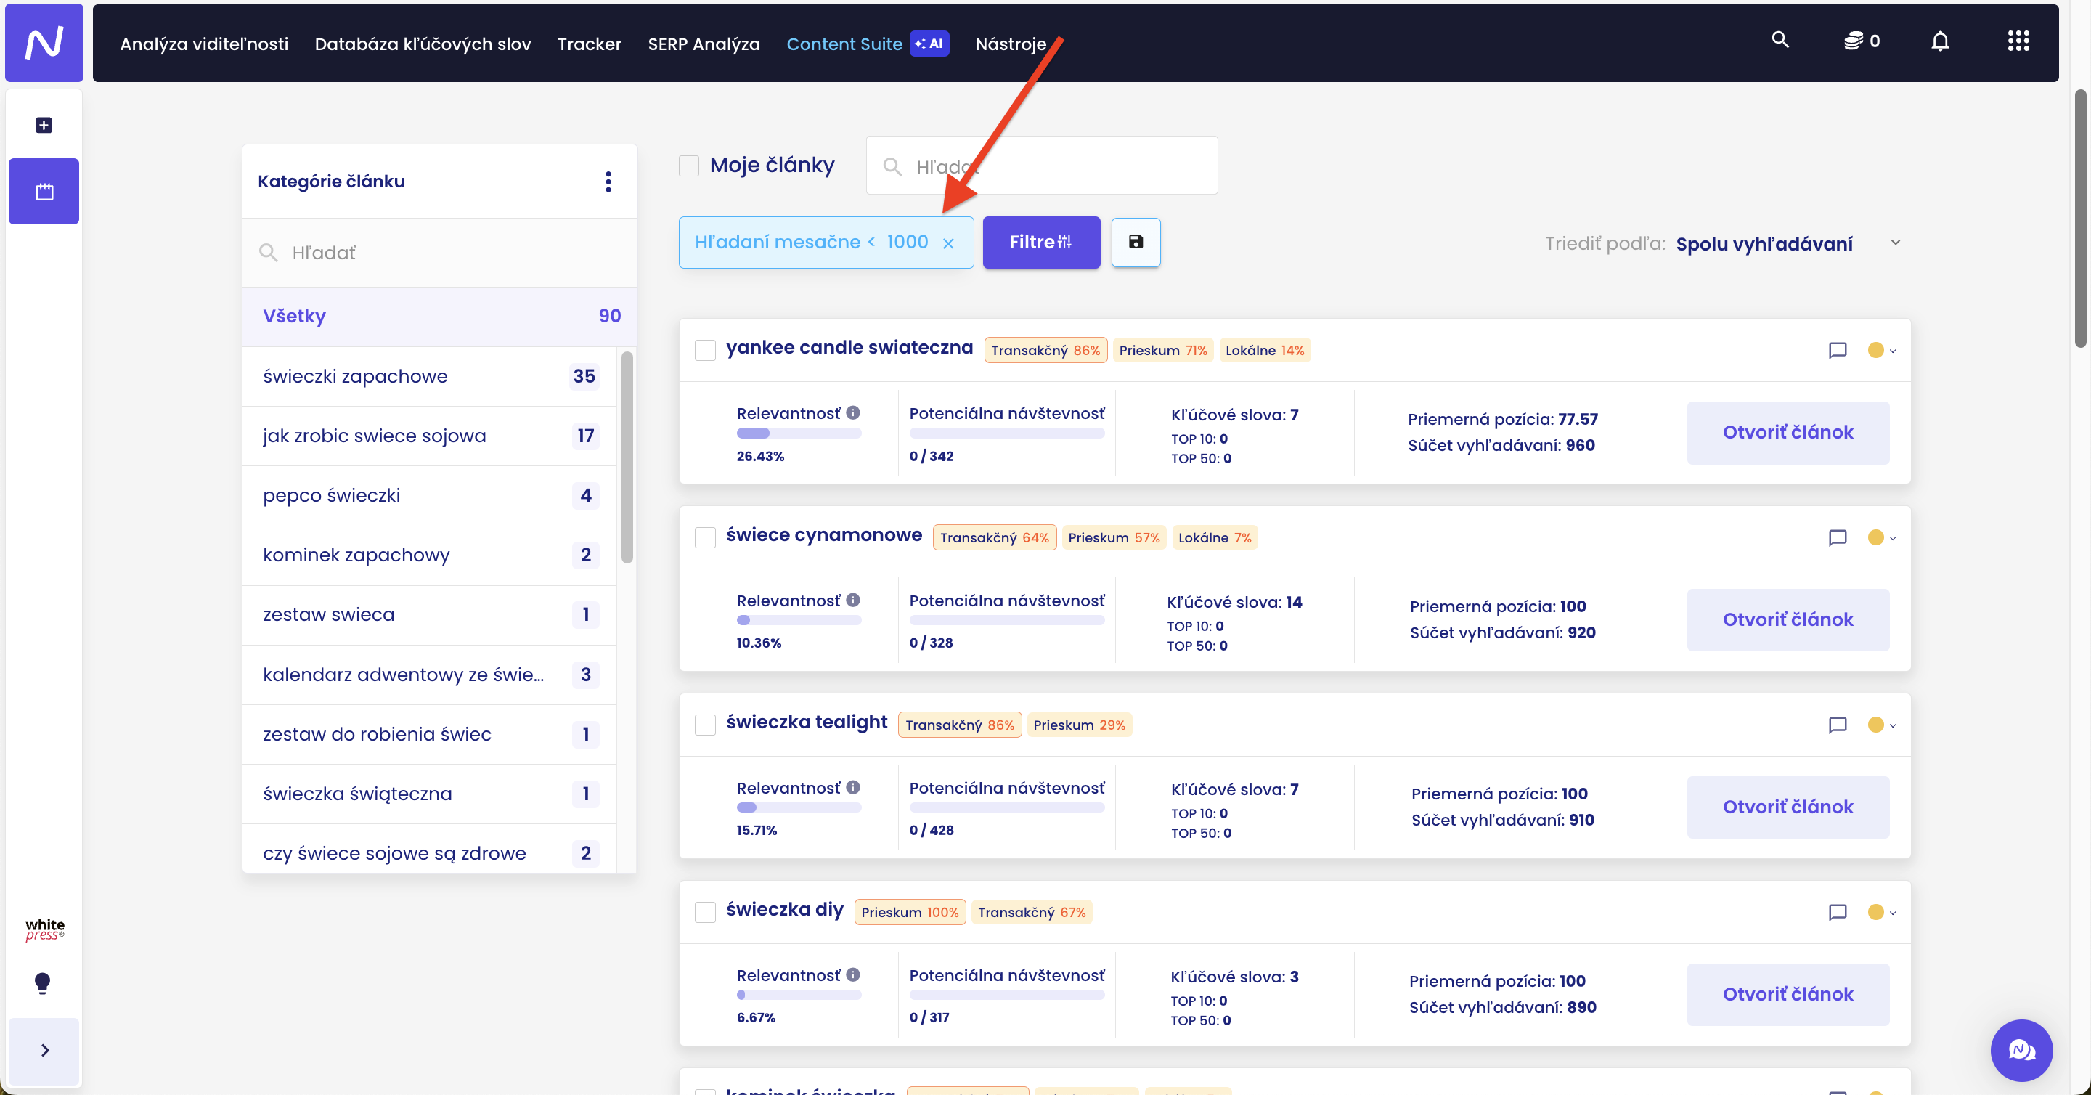Open article świeczka tealight with Otvoriť článok
This screenshot has width=2091, height=1095.
click(x=1787, y=807)
